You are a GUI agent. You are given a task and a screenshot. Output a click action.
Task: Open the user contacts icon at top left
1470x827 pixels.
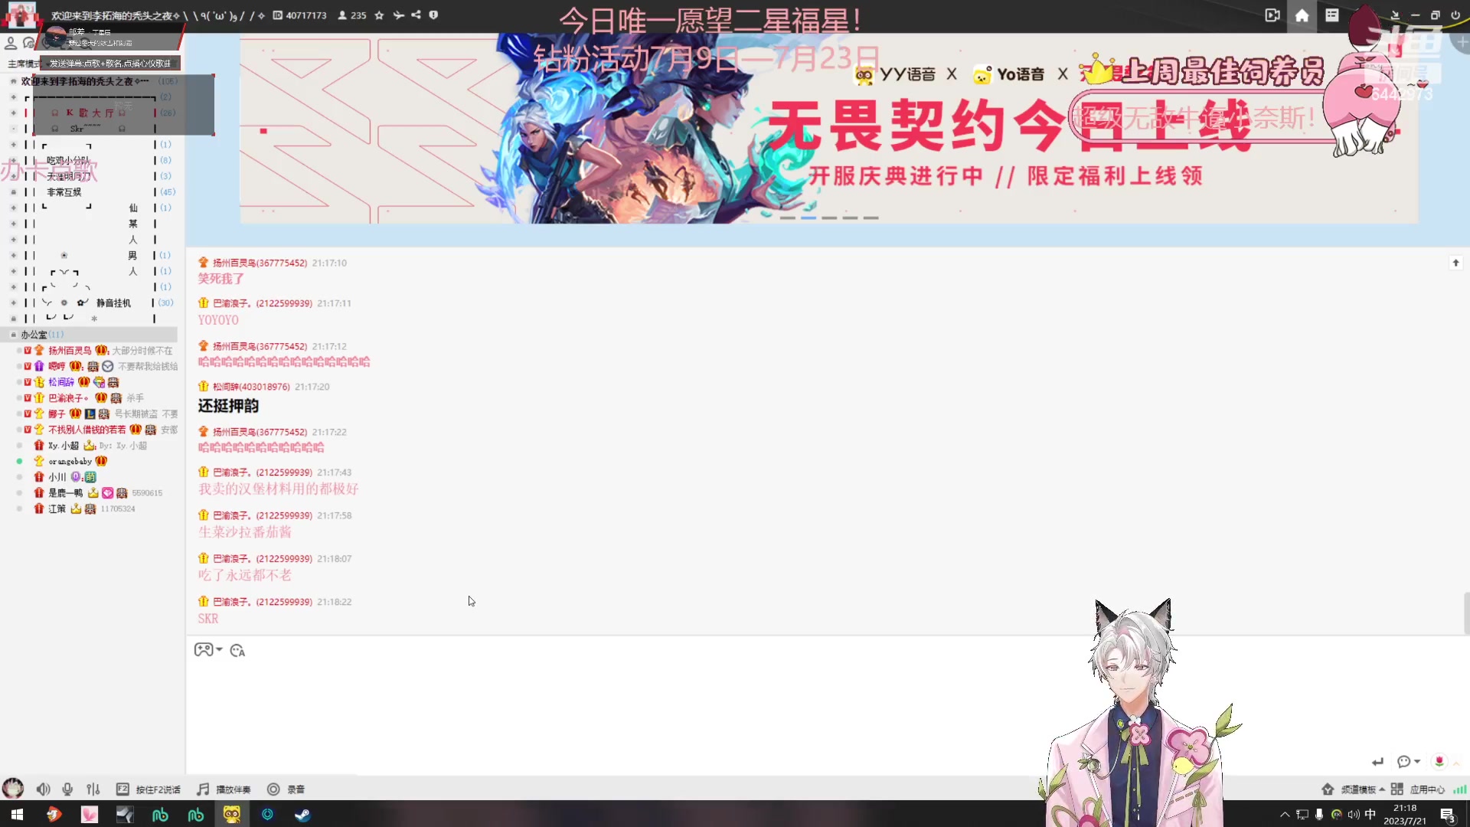click(x=11, y=44)
